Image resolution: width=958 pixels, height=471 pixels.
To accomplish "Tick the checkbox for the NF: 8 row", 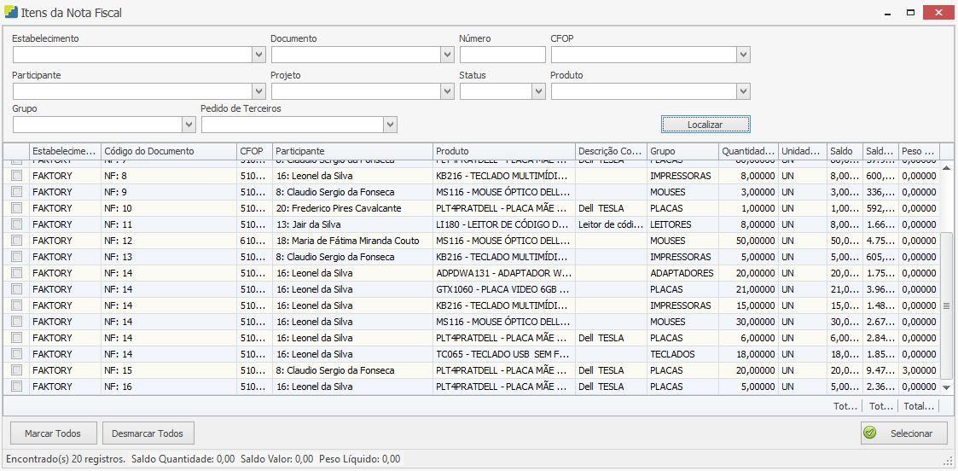I will point(16,176).
